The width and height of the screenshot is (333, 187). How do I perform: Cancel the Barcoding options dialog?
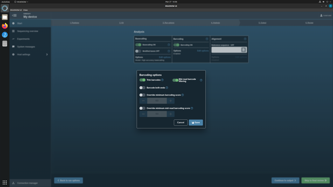(x=180, y=123)
